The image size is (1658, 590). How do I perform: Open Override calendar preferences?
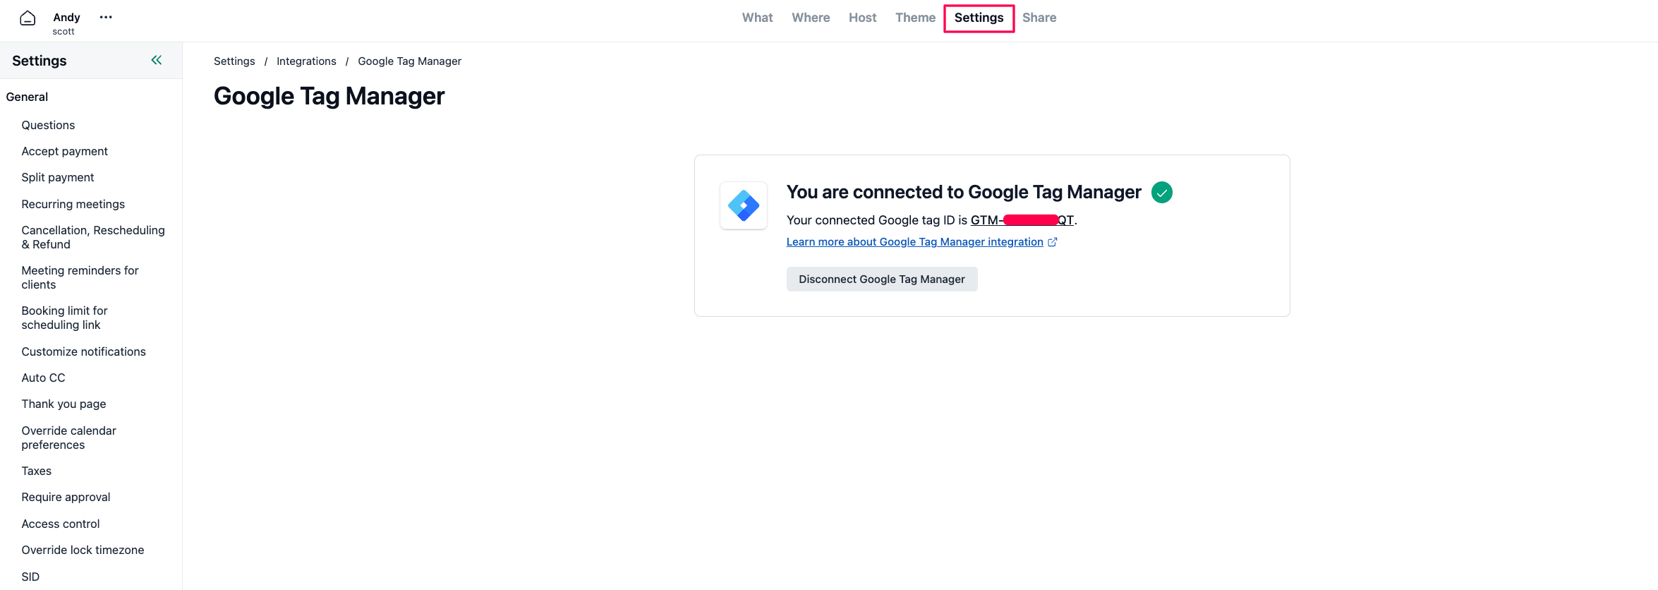(68, 438)
